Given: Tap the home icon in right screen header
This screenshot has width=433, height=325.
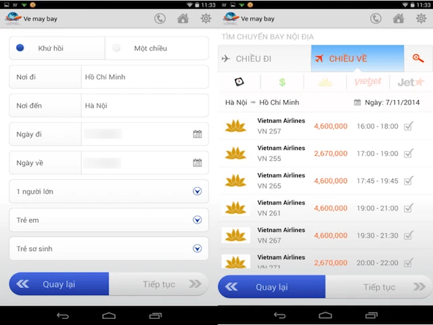Looking at the screenshot, I should [398, 18].
